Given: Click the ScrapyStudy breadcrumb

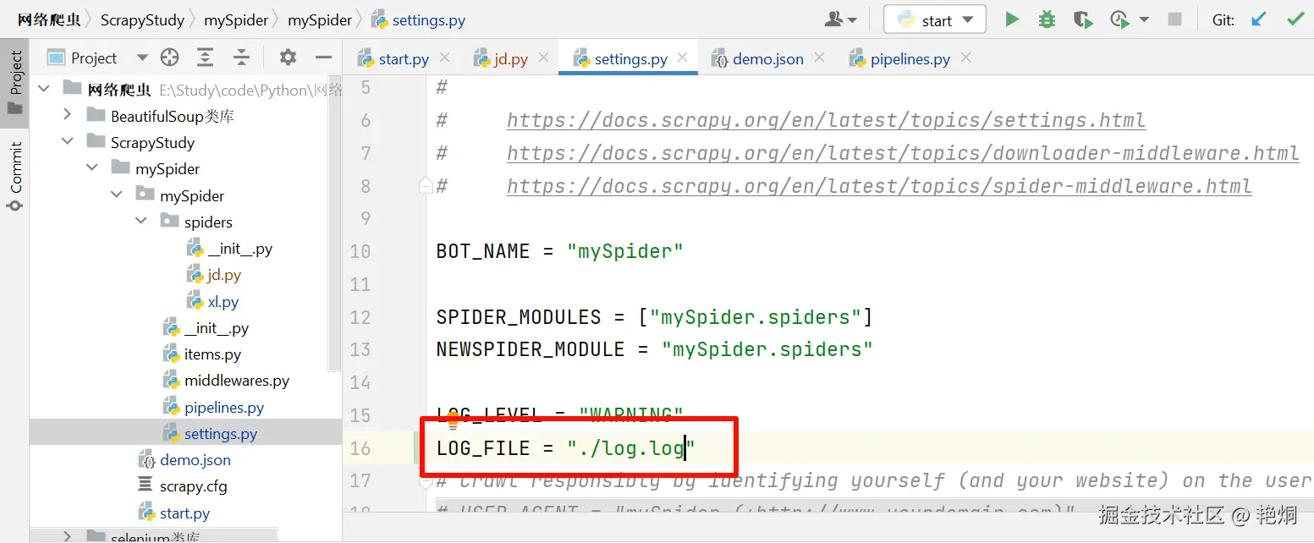Looking at the screenshot, I should click(x=142, y=19).
